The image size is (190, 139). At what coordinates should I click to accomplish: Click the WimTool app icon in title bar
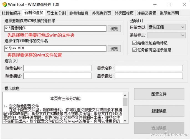click(4, 4)
